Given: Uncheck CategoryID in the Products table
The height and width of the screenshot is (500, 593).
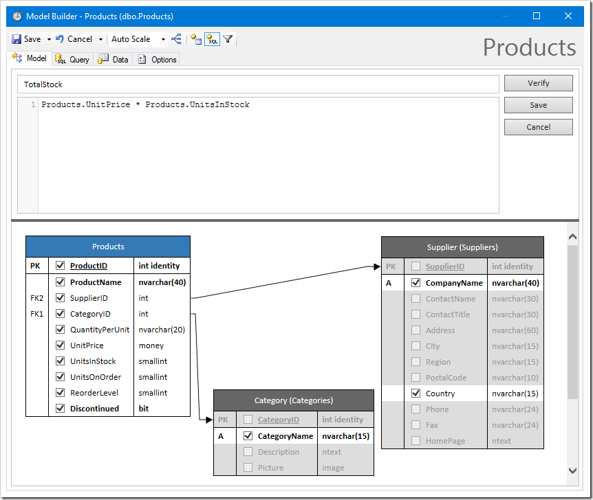Looking at the screenshot, I should (60, 313).
